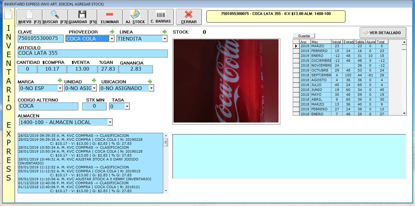
Task: Click $VENTA field showing 13.00
Action: click(x=82, y=69)
